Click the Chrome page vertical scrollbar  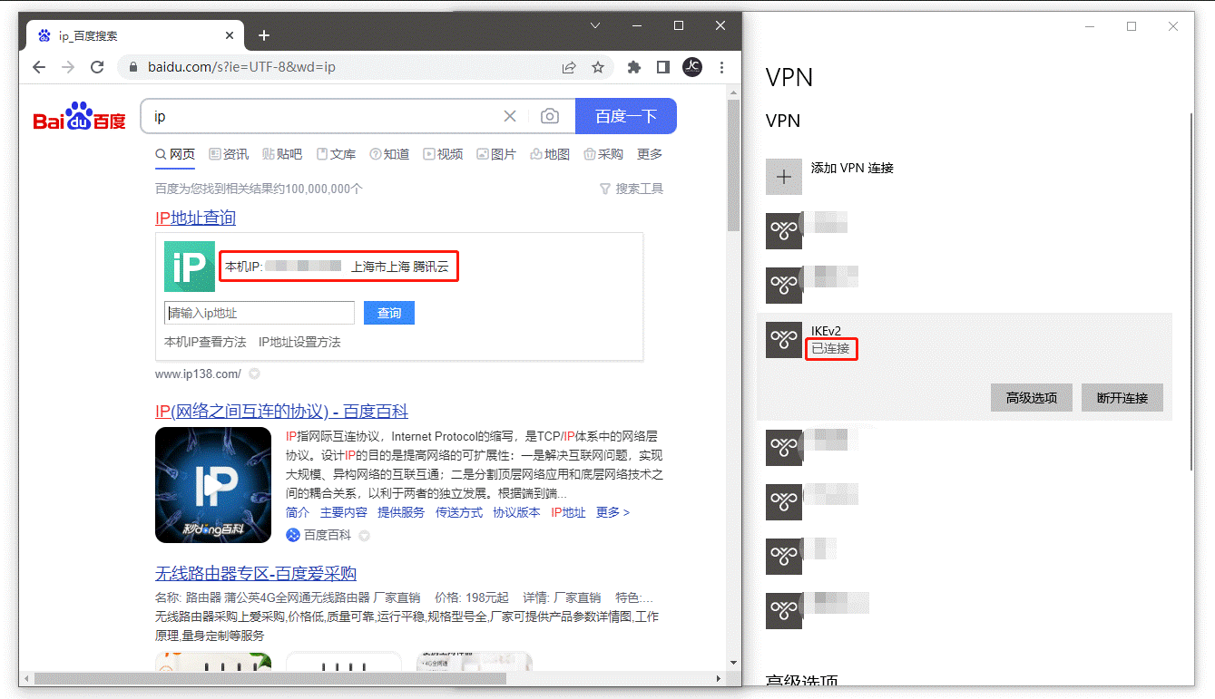coord(733,163)
